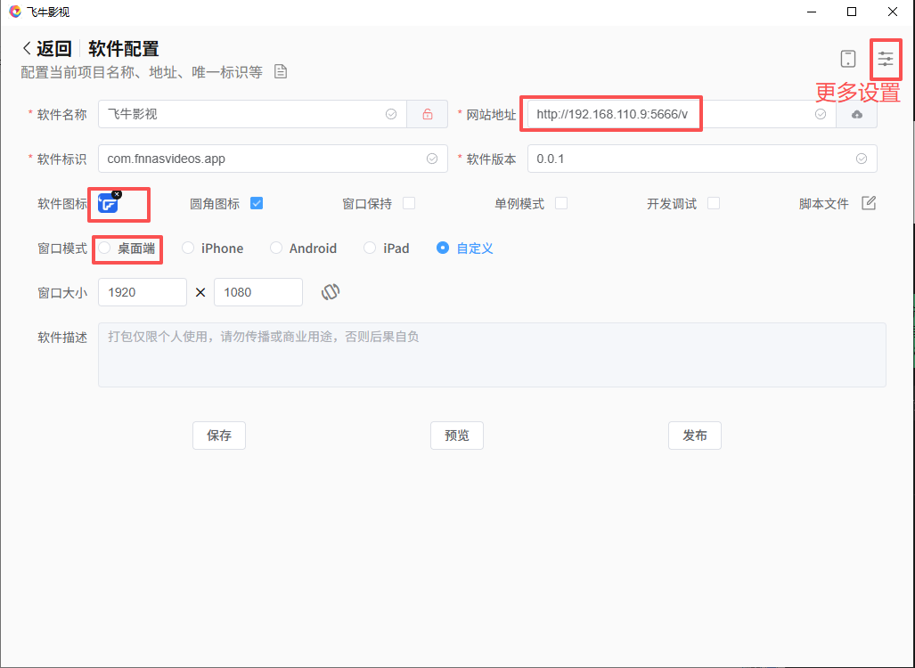Select the Android window mode radio
Viewport: 915px width, 668px height.
tap(276, 248)
